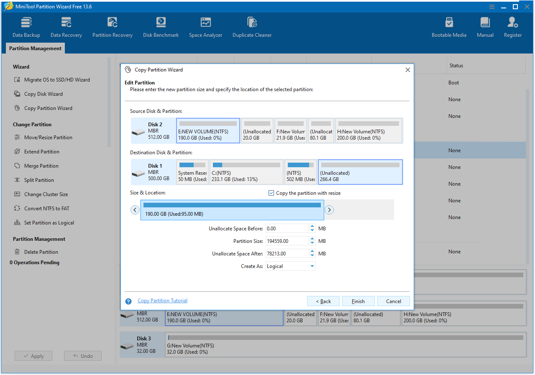Screen dimensions: 535x375
Task: Click Disk 1 destination disk icon
Action: 138,174
